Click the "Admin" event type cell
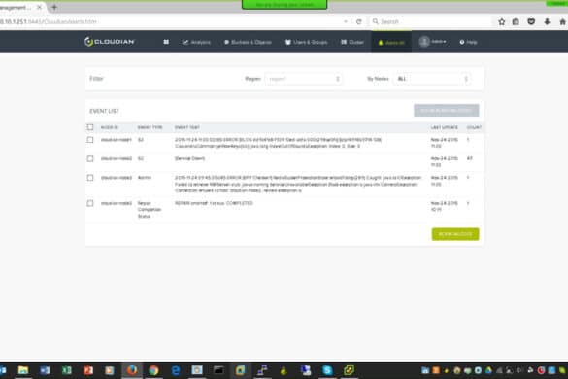This screenshot has height=379, width=568. (x=145, y=178)
